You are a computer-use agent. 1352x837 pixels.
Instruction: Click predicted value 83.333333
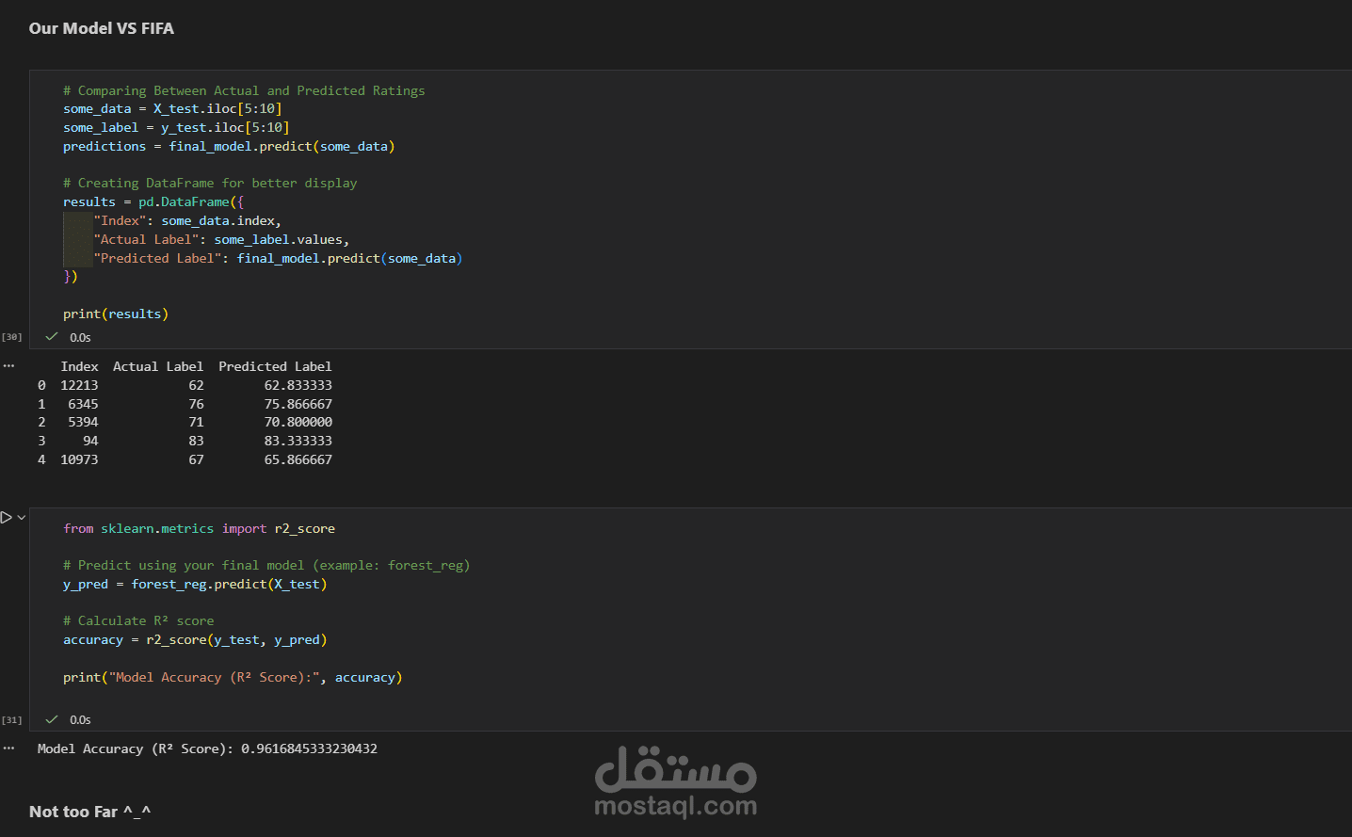298,441
